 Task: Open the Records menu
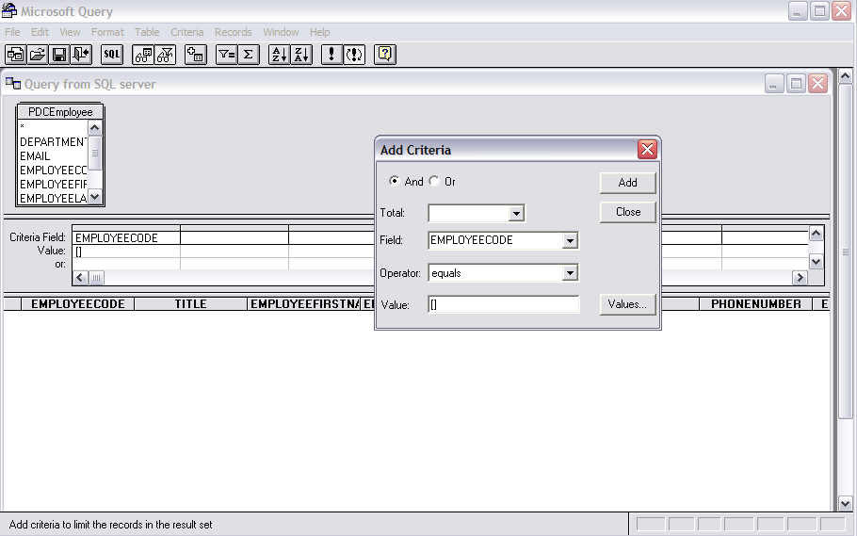233,32
